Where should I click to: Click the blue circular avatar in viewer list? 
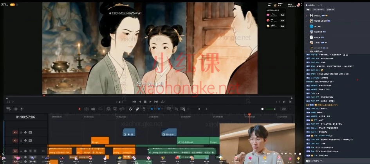click(x=312, y=26)
